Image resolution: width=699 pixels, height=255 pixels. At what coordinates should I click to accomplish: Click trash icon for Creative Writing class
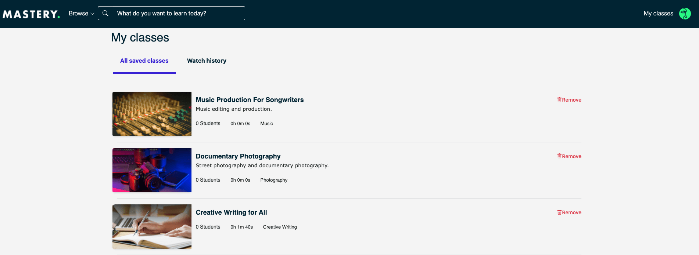559,212
